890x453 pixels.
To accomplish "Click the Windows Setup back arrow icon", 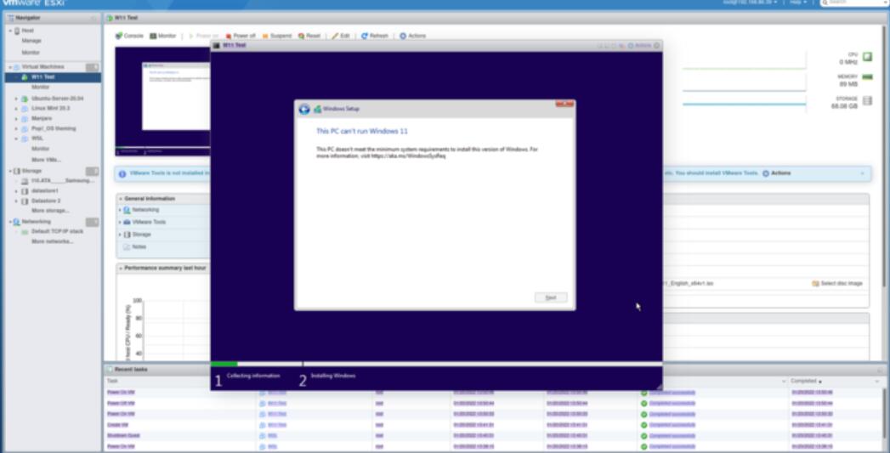I will (x=304, y=109).
